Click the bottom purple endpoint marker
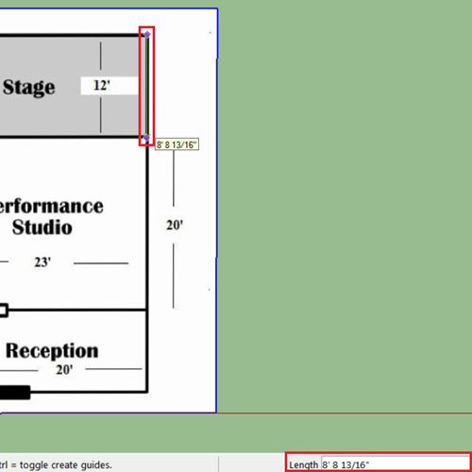Image resolution: width=472 pixels, height=472 pixels. 146,138
